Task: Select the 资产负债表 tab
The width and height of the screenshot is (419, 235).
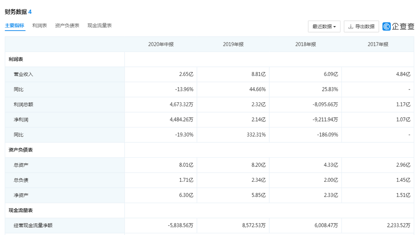Action: [67, 25]
